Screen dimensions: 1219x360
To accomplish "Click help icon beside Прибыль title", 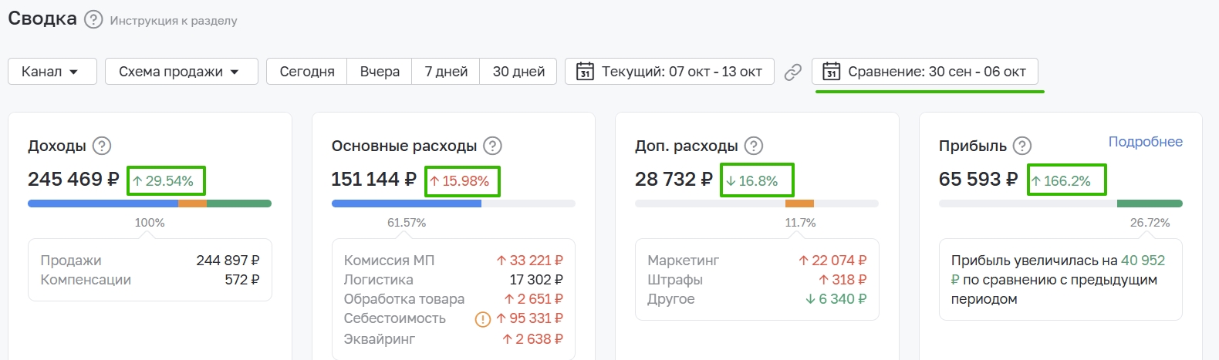I will coord(1022,146).
